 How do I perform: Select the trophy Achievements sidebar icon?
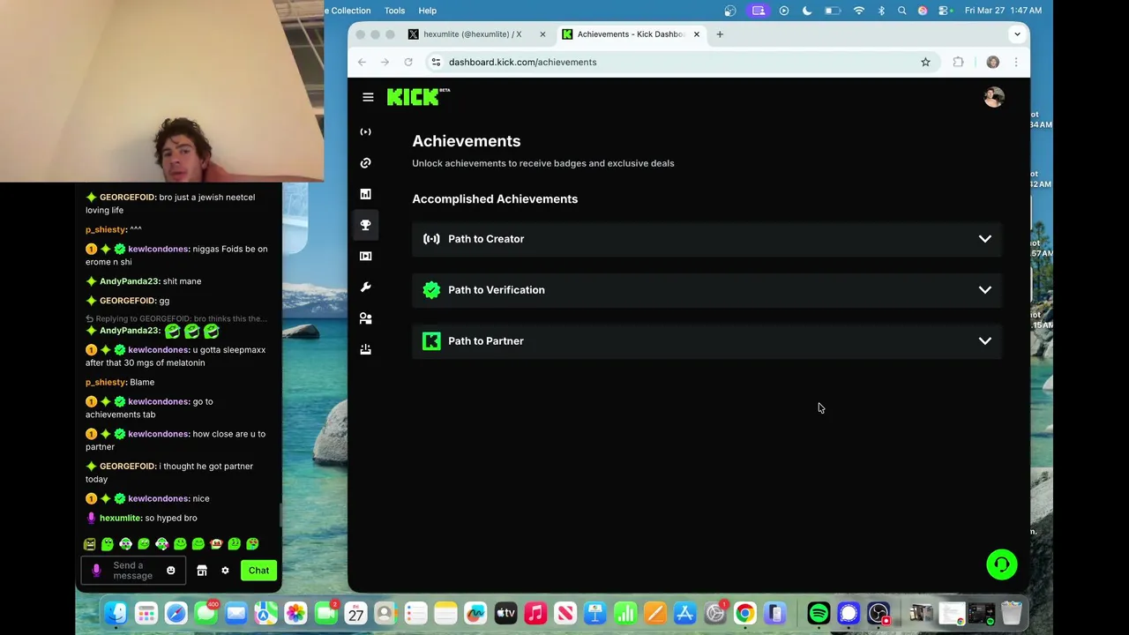366,225
